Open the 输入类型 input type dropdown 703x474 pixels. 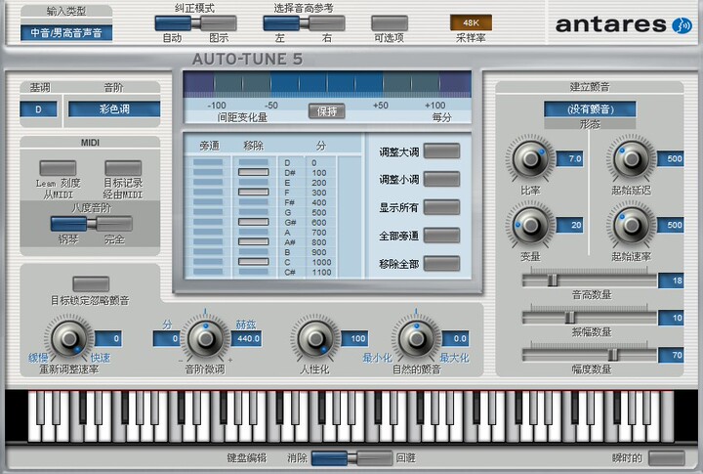66,33
